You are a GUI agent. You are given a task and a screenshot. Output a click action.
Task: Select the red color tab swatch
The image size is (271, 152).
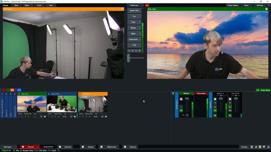(x=5, y=90)
